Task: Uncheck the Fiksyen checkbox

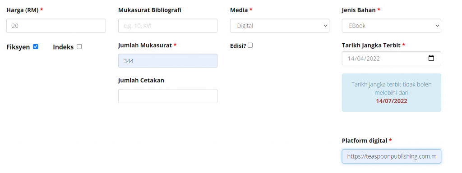Action: click(36, 46)
